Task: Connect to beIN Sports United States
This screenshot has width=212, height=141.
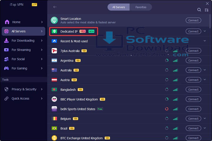Action: point(193,109)
